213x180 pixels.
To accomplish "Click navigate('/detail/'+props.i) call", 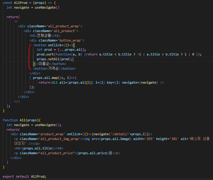I will (x=120, y=134).
